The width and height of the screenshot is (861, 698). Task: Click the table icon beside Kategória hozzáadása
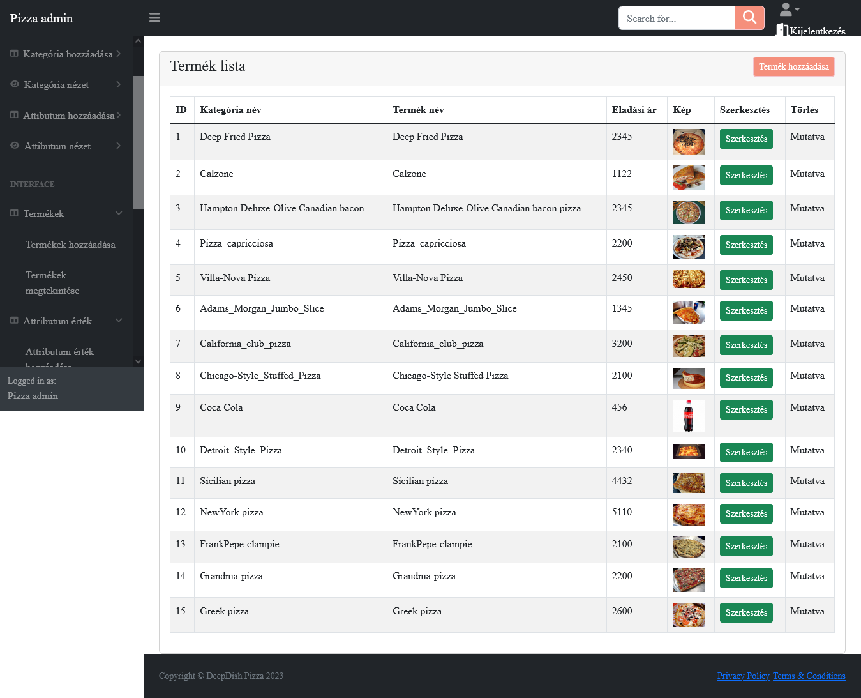pos(14,54)
